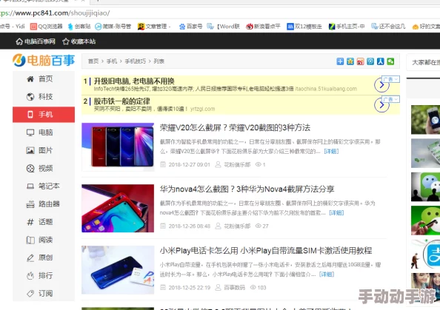Viewport: 440px width, 310px height.
Task: Click author 花粉俱乐部 under 荣耀V20 article
Action: tap(237, 164)
